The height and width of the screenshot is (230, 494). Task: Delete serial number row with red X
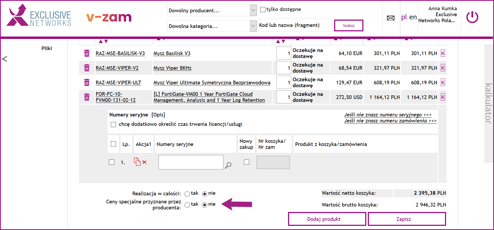(x=144, y=162)
